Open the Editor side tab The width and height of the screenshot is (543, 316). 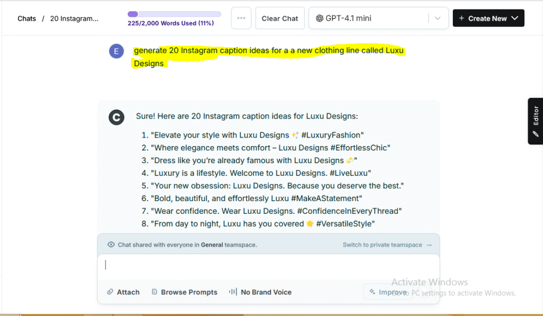tap(536, 121)
